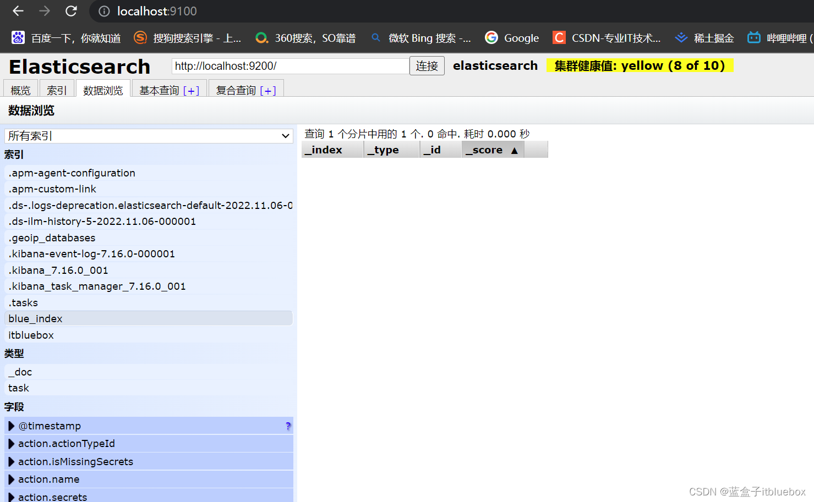Open the Google bookmark
Screen dimensions: 814x502
pyautogui.click(x=512, y=37)
